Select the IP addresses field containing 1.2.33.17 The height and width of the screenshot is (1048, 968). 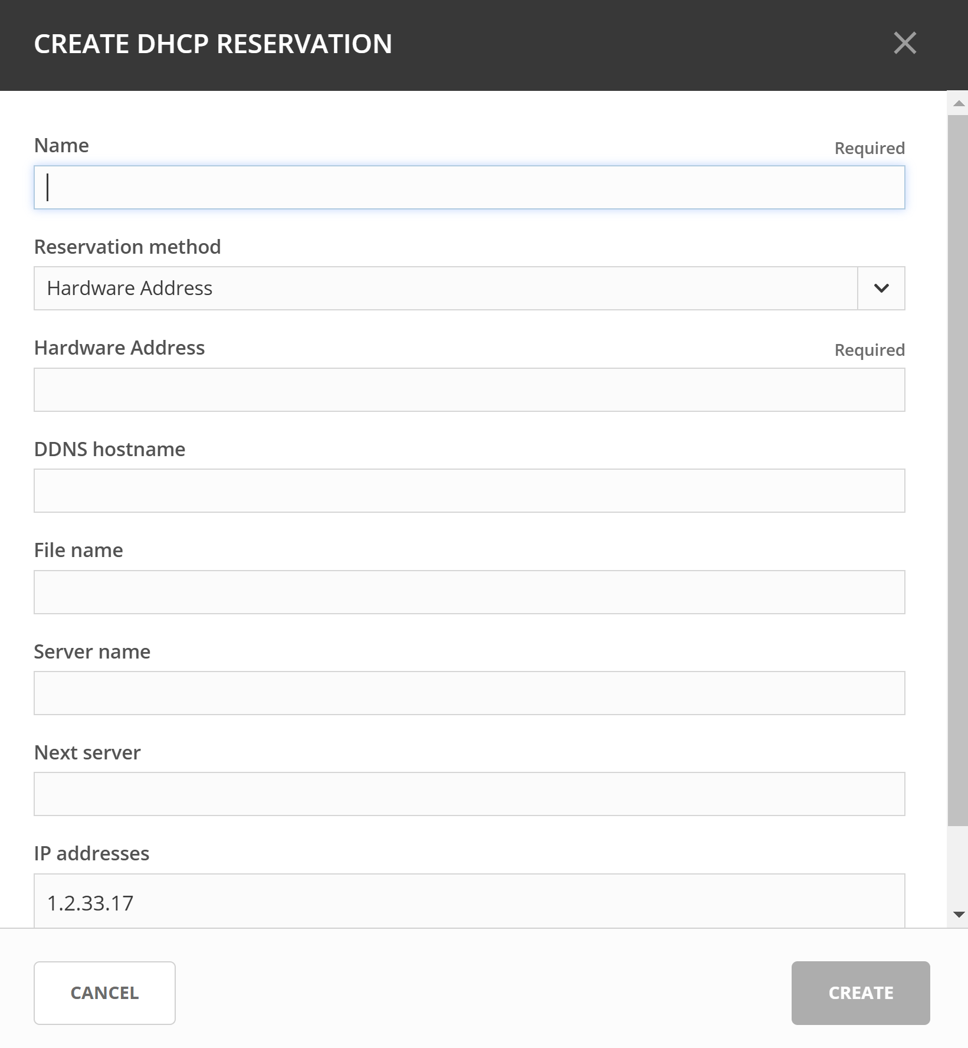coord(469,902)
